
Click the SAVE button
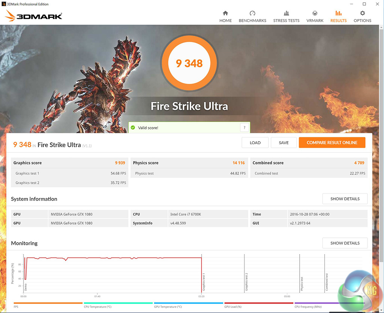[283, 143]
